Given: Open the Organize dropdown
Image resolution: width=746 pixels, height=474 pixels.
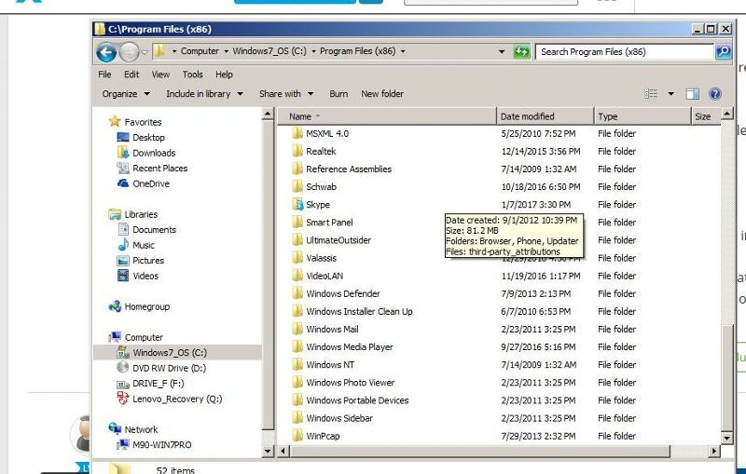Looking at the screenshot, I should (126, 94).
